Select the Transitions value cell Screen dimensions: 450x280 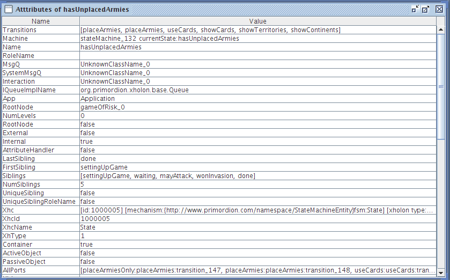pyautogui.click(x=258, y=30)
